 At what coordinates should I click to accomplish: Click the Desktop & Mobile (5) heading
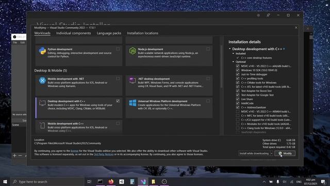[51, 70]
